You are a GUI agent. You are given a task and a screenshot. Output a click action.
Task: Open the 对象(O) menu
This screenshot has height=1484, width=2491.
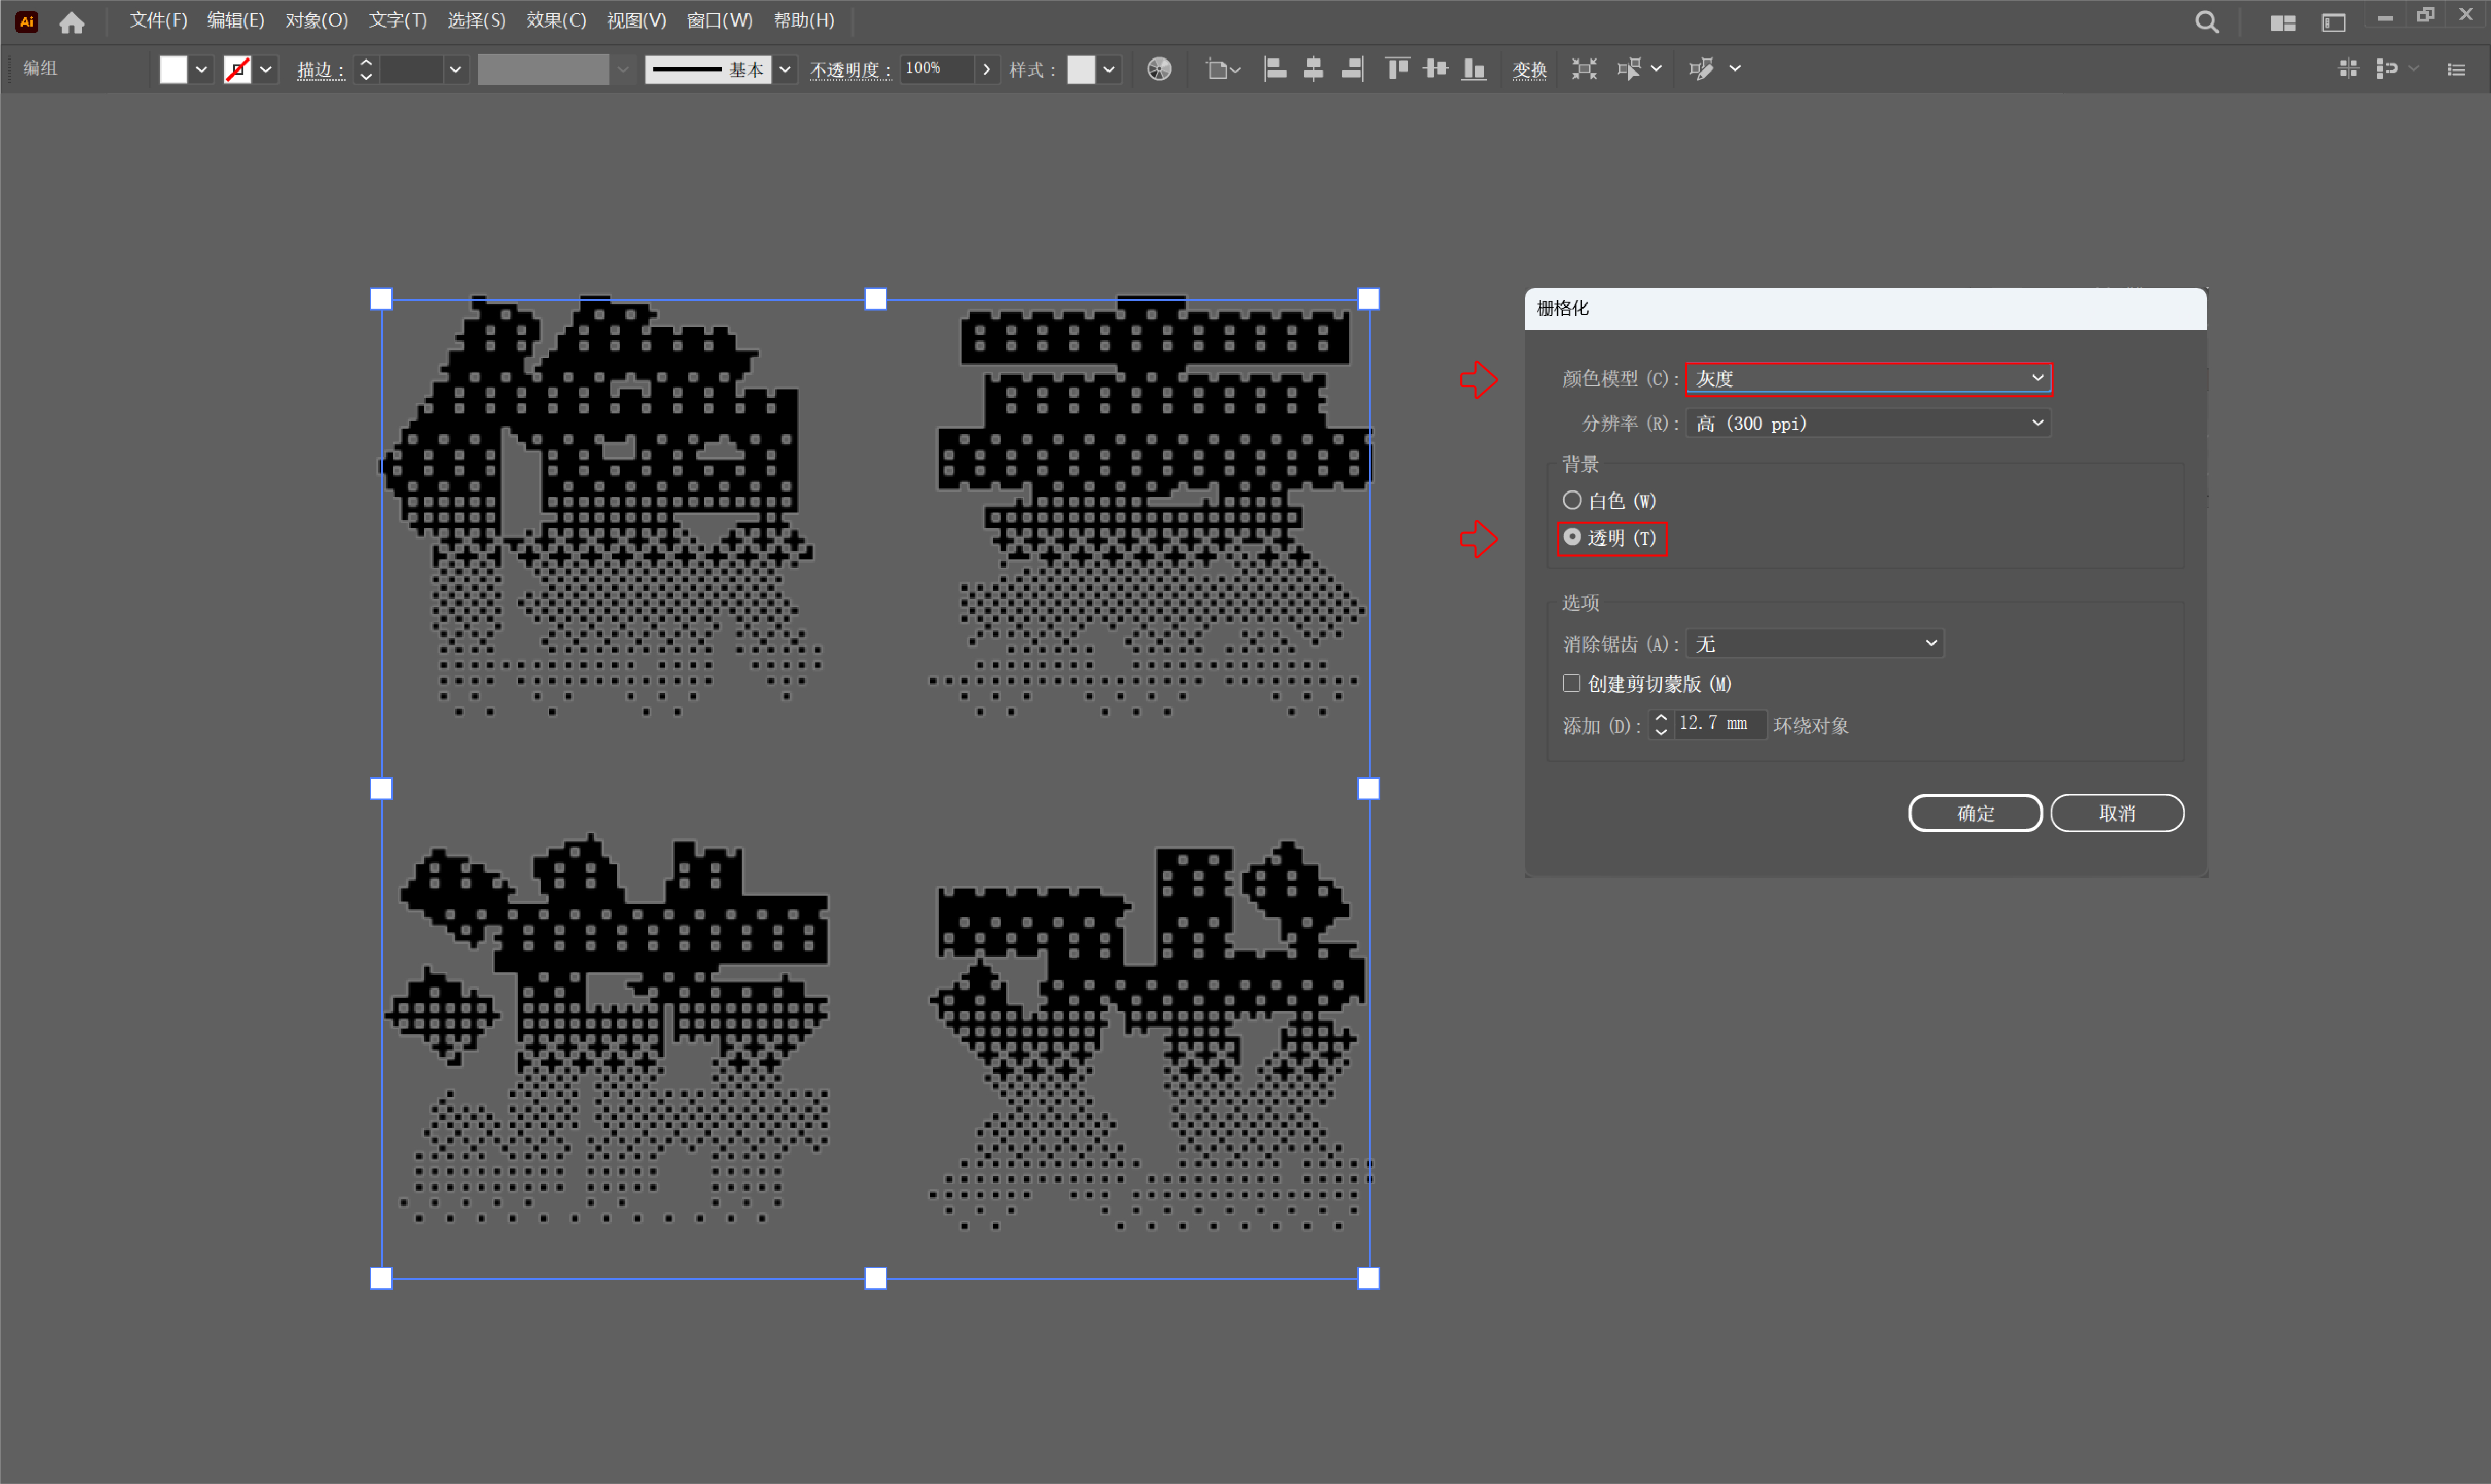[316, 21]
